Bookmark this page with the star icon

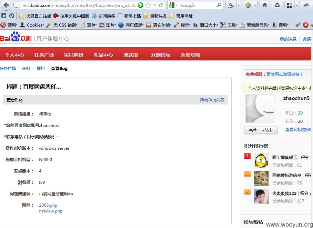(x=148, y=5)
